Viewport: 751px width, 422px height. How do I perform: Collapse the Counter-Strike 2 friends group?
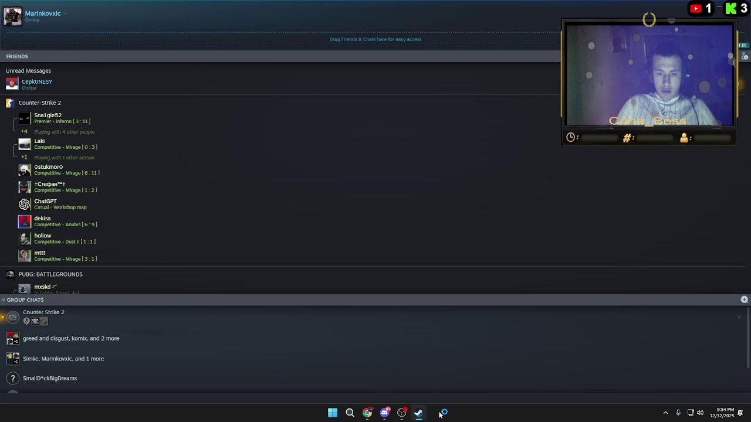coord(39,103)
